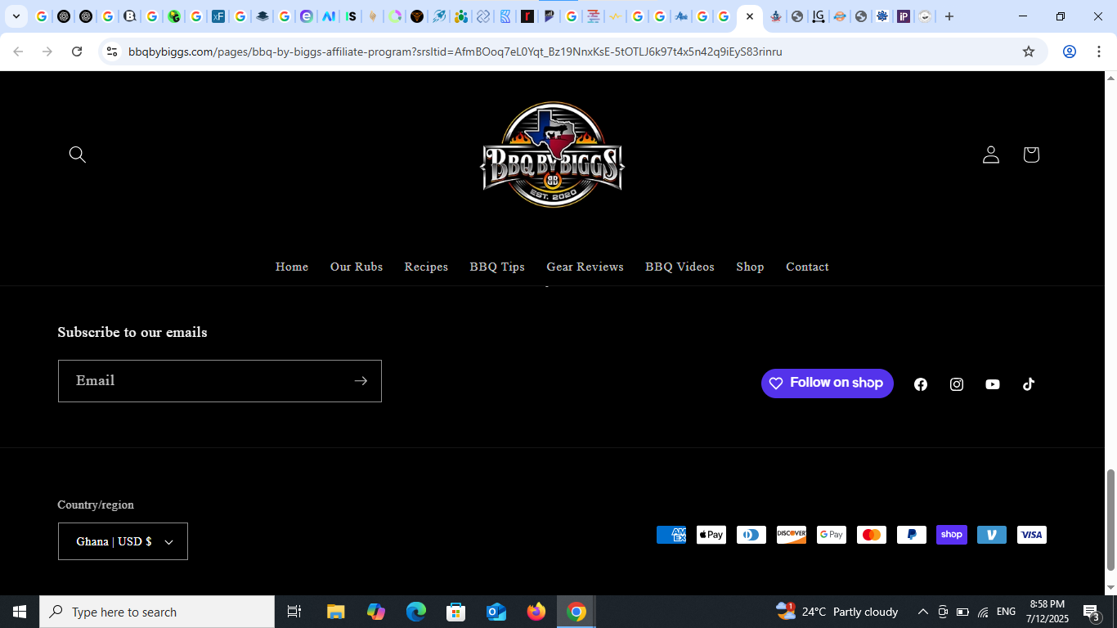Image resolution: width=1117 pixels, height=628 pixels.
Task: Open the notification center icon
Action: point(1092,612)
